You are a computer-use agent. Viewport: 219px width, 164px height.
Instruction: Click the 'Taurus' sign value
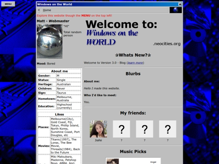pyautogui.click(x=62, y=93)
